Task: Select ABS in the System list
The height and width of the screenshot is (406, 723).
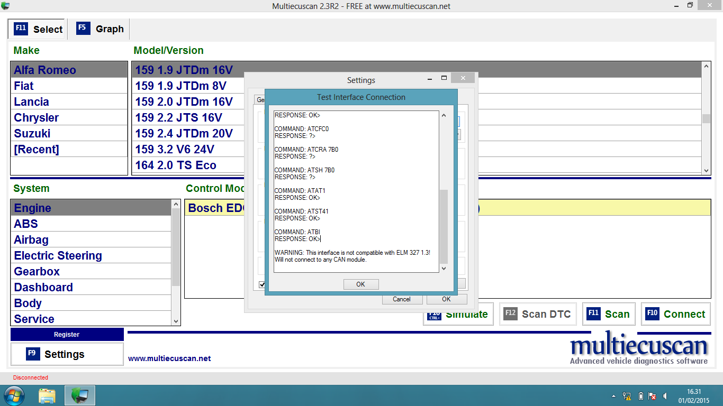Action: pyautogui.click(x=91, y=224)
